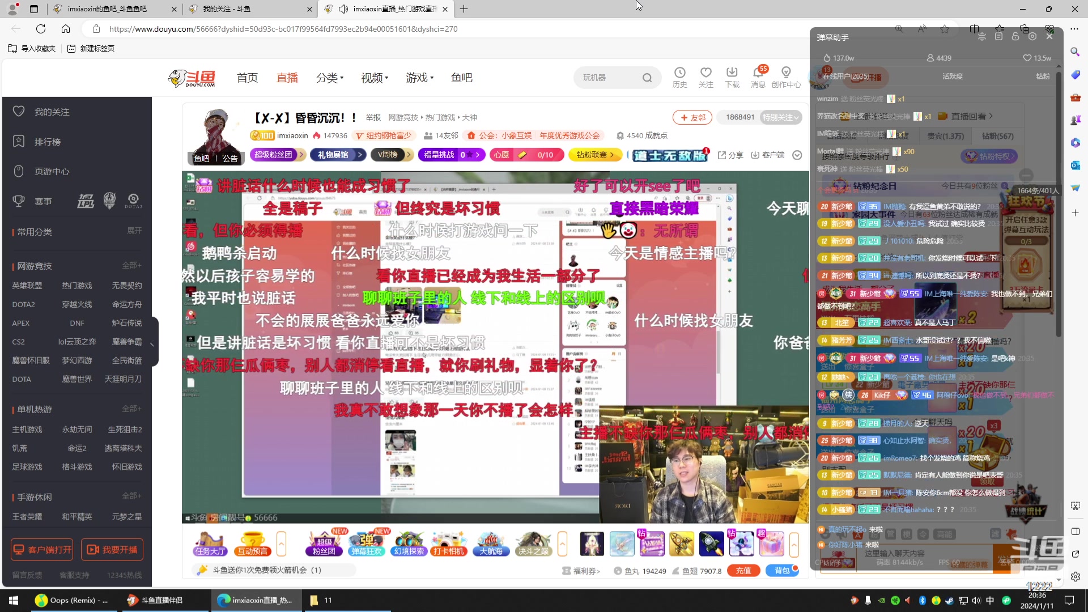This screenshot has height=612, width=1088.
Task: Open Outlook in Edge sidebar
Action: tap(1075, 165)
